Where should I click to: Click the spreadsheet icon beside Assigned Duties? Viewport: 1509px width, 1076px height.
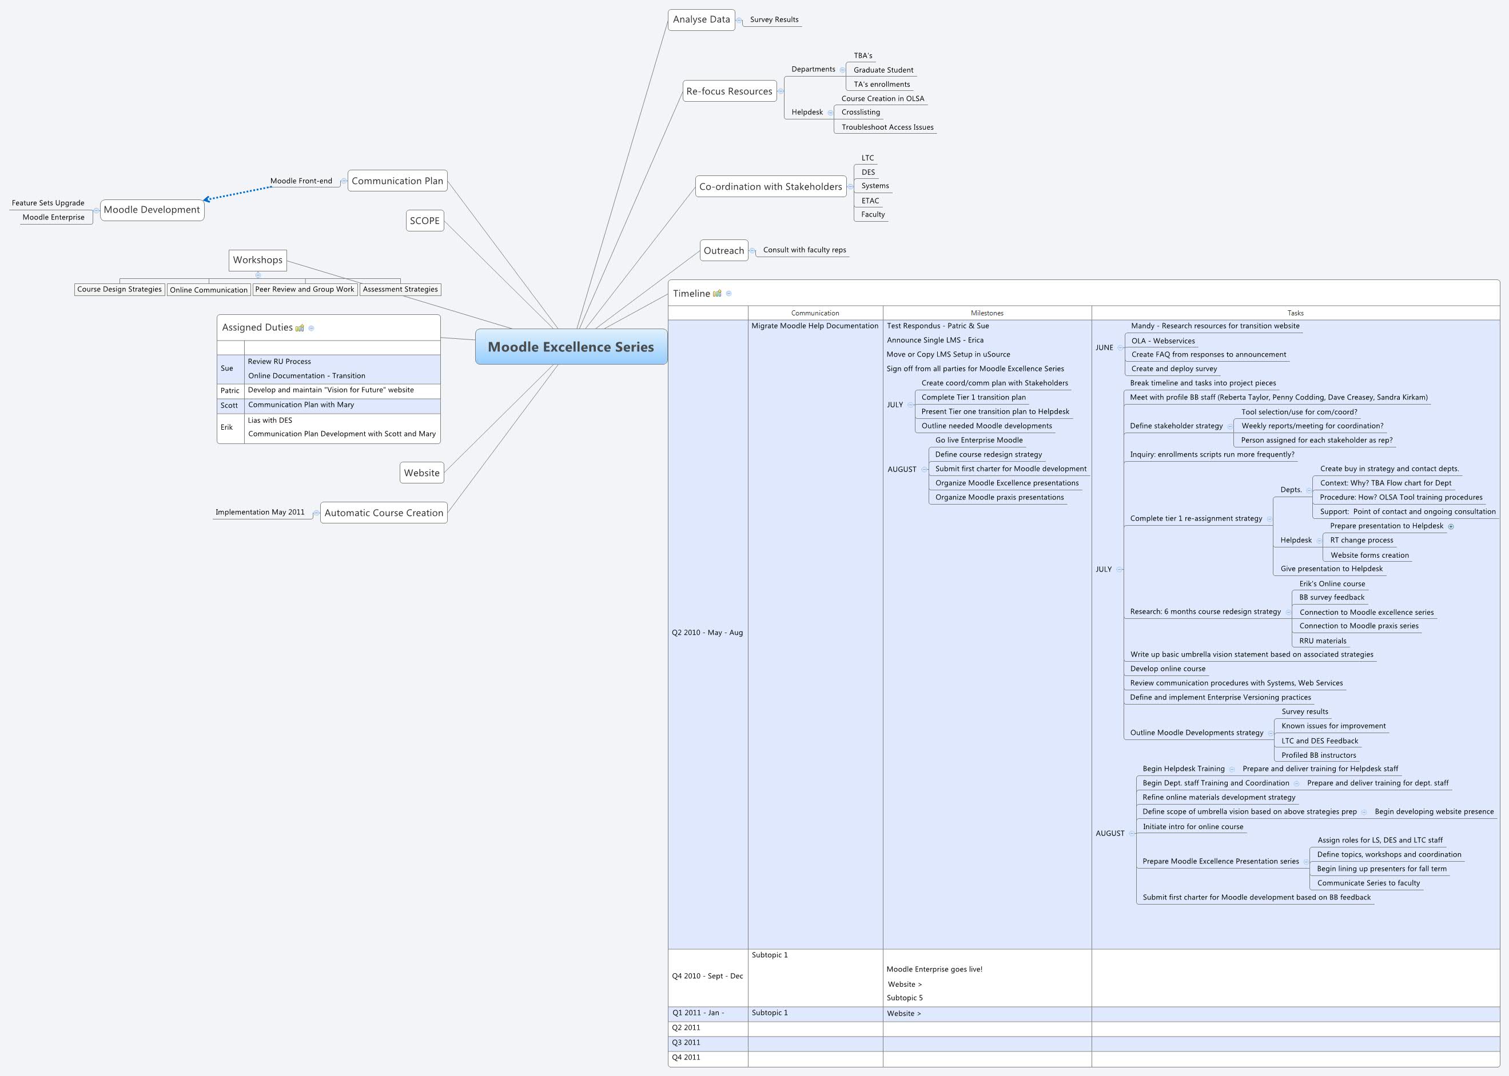coord(300,327)
